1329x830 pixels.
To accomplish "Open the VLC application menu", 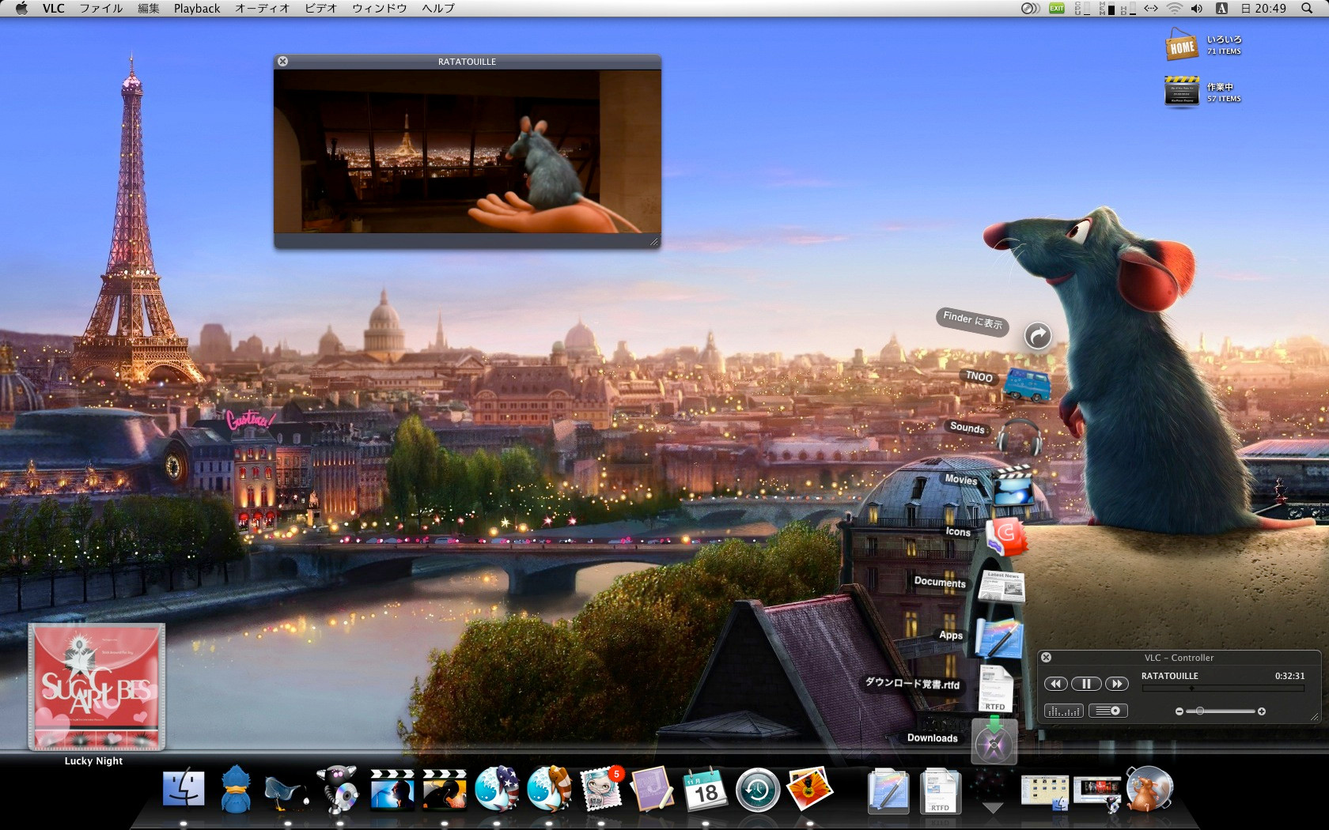I will (54, 8).
